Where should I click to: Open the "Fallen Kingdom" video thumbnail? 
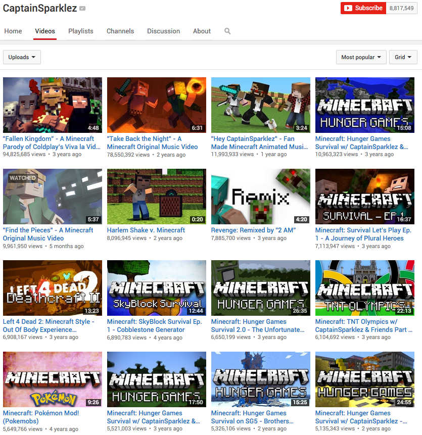(x=53, y=105)
